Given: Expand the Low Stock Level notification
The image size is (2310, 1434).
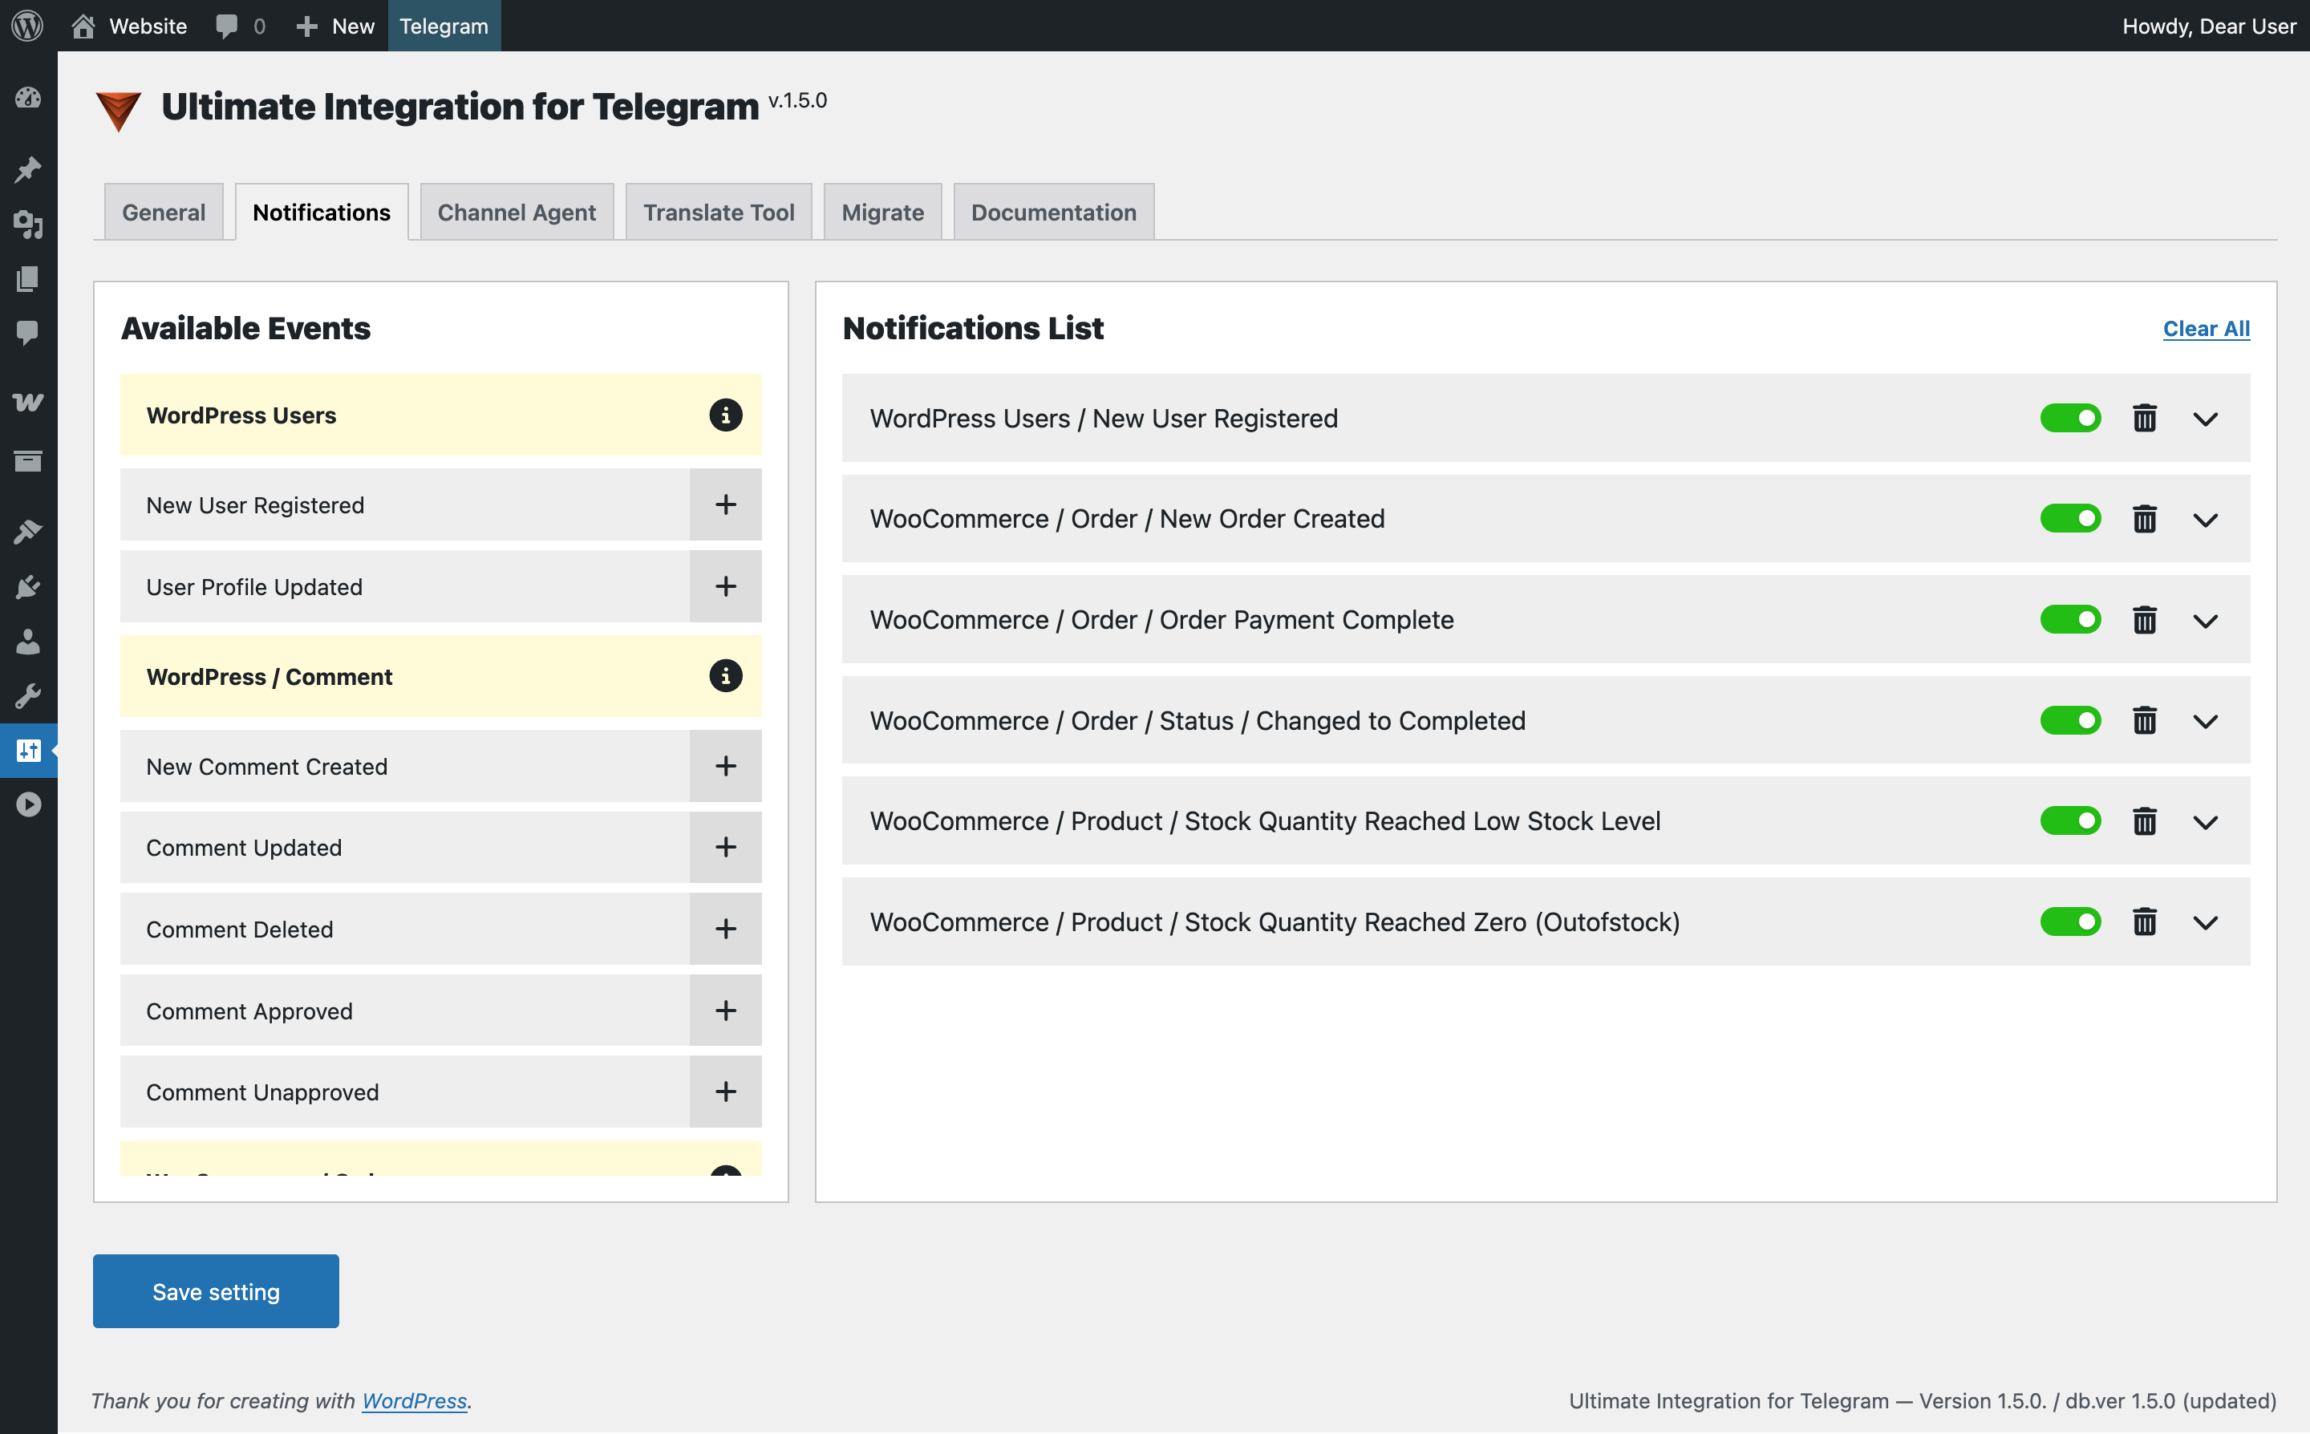Looking at the screenshot, I should [x=2206, y=822].
